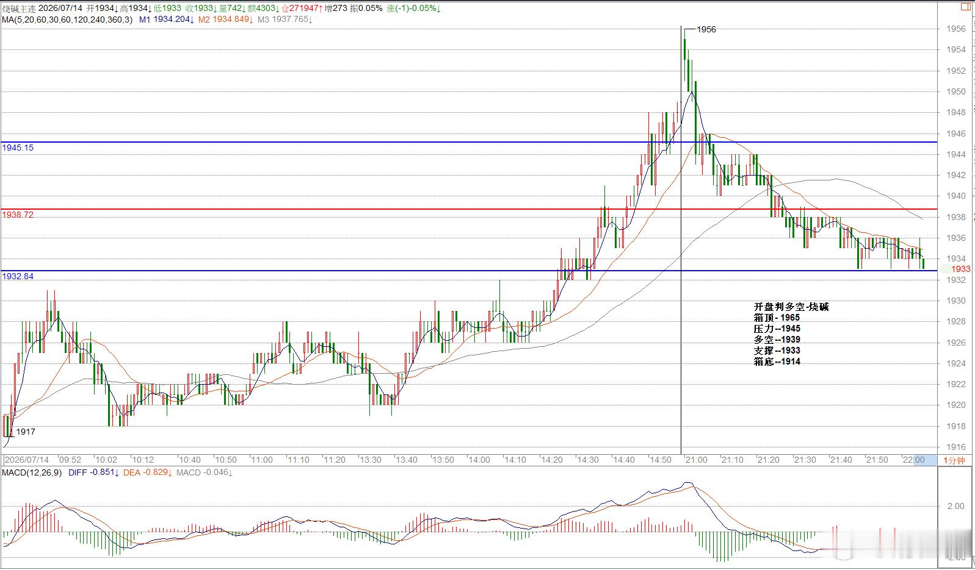Click the M2 1934.849 moving average value
The image size is (975, 570).
click(226, 20)
